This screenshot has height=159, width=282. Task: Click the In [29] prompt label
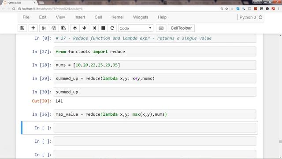point(42,79)
